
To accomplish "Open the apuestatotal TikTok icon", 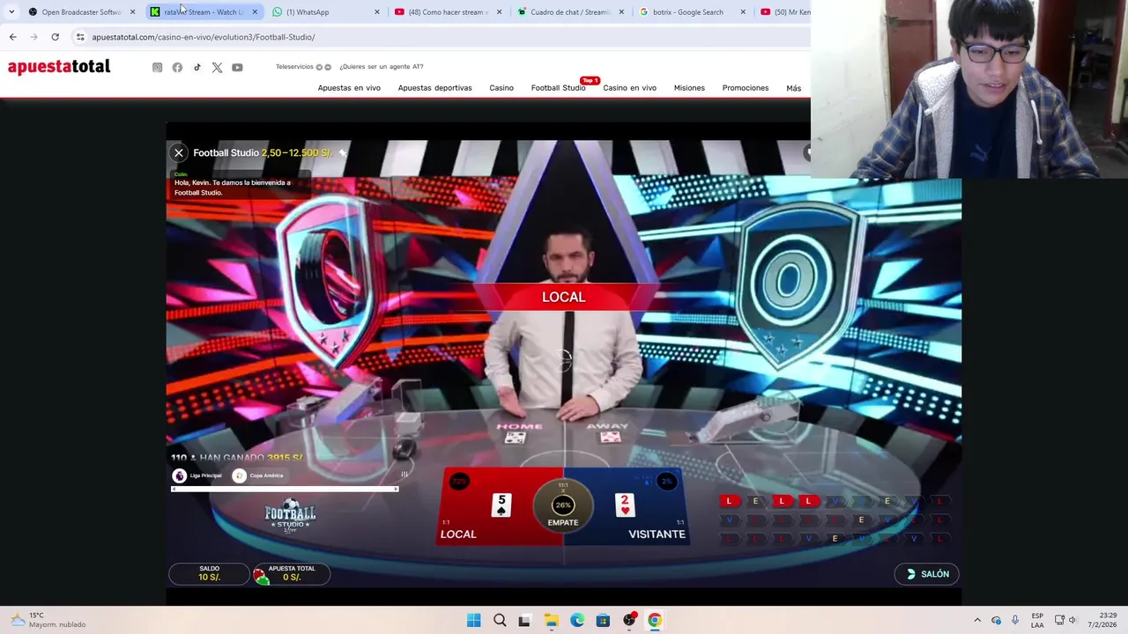I will coord(197,67).
